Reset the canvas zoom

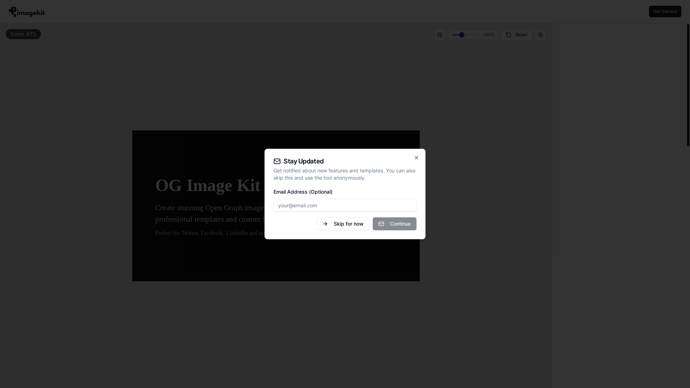(x=516, y=35)
